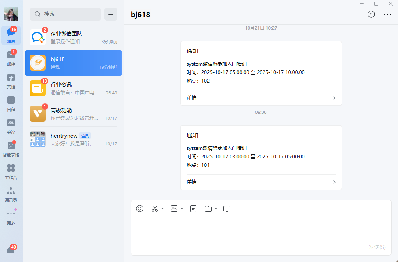
Task: Open the 文档 (Documents) sidebar icon
Action: click(x=11, y=80)
